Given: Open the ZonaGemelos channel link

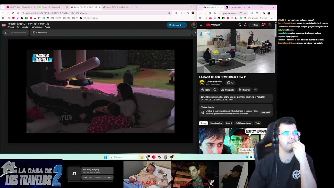Looking at the screenshot, I should [x=213, y=81].
